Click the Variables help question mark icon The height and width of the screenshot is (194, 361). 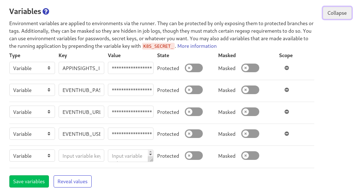coord(46,11)
